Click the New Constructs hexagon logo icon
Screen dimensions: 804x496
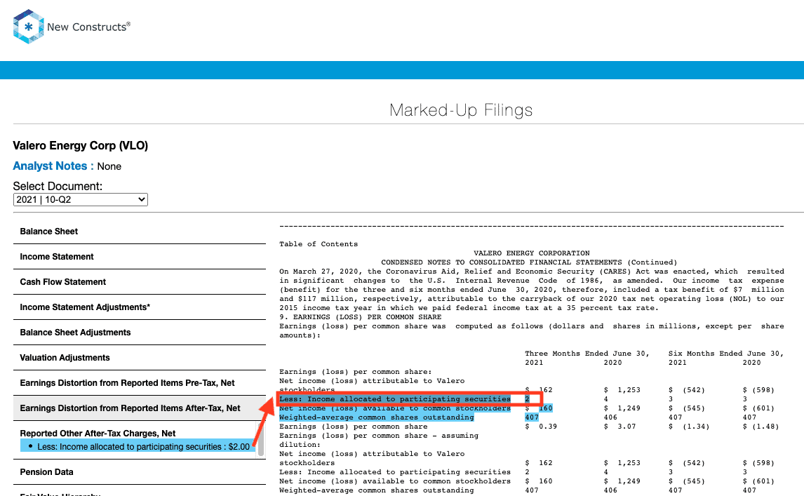tap(28, 27)
